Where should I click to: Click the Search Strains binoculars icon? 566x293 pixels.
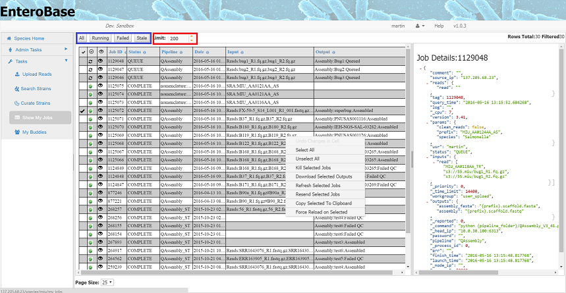coord(17,88)
